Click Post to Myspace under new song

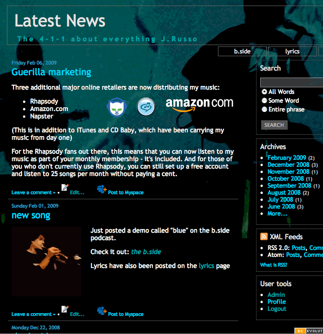125,314
